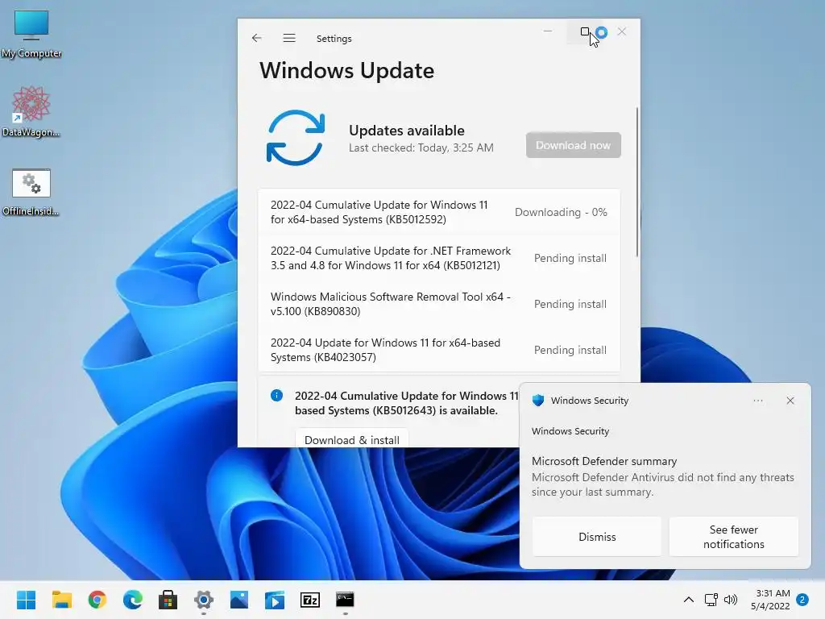The height and width of the screenshot is (619, 825).
Task: Show hidden system tray icons
Action: [688, 600]
